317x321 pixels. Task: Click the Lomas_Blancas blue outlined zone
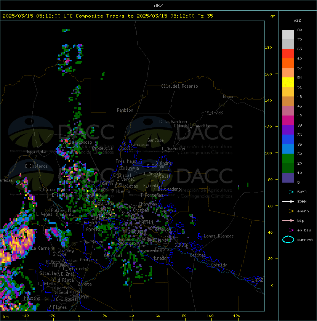(201, 236)
